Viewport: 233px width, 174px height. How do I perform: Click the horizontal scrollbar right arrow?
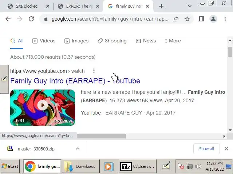click(x=224, y=136)
